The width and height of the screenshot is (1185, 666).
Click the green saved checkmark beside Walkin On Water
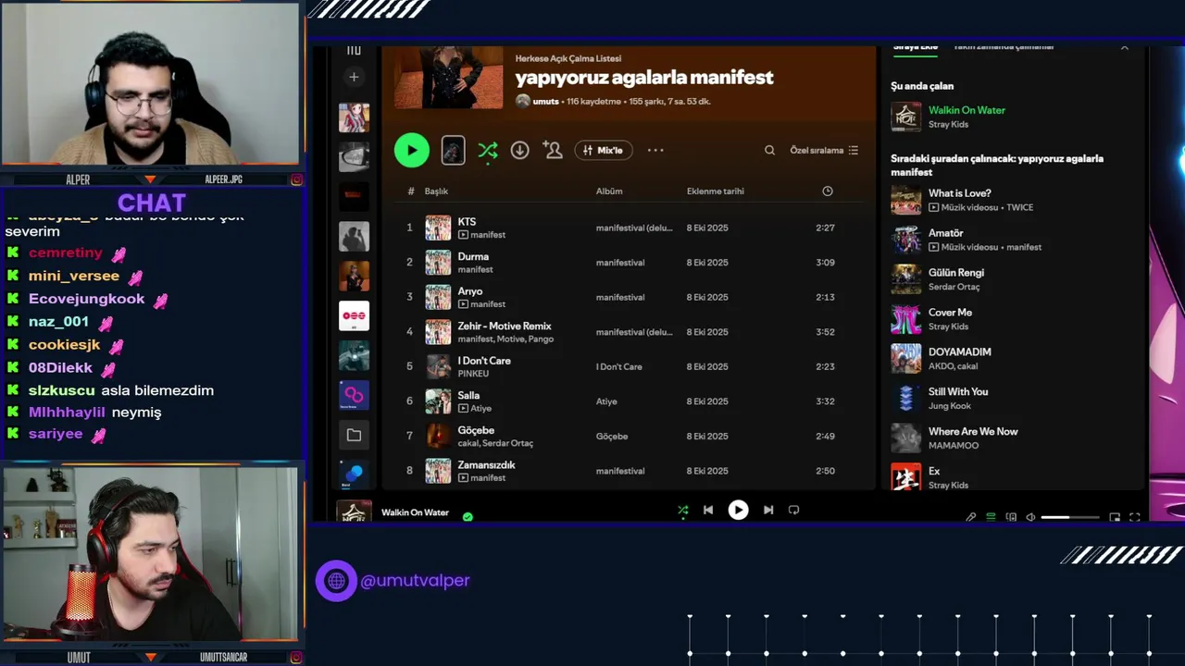pyautogui.click(x=468, y=517)
